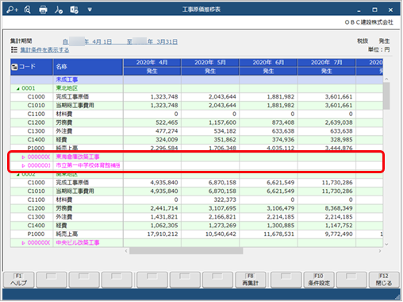403x302 pixels.
Task: Expand the 市立第一中学校体育館補強 row
Action: point(23,166)
